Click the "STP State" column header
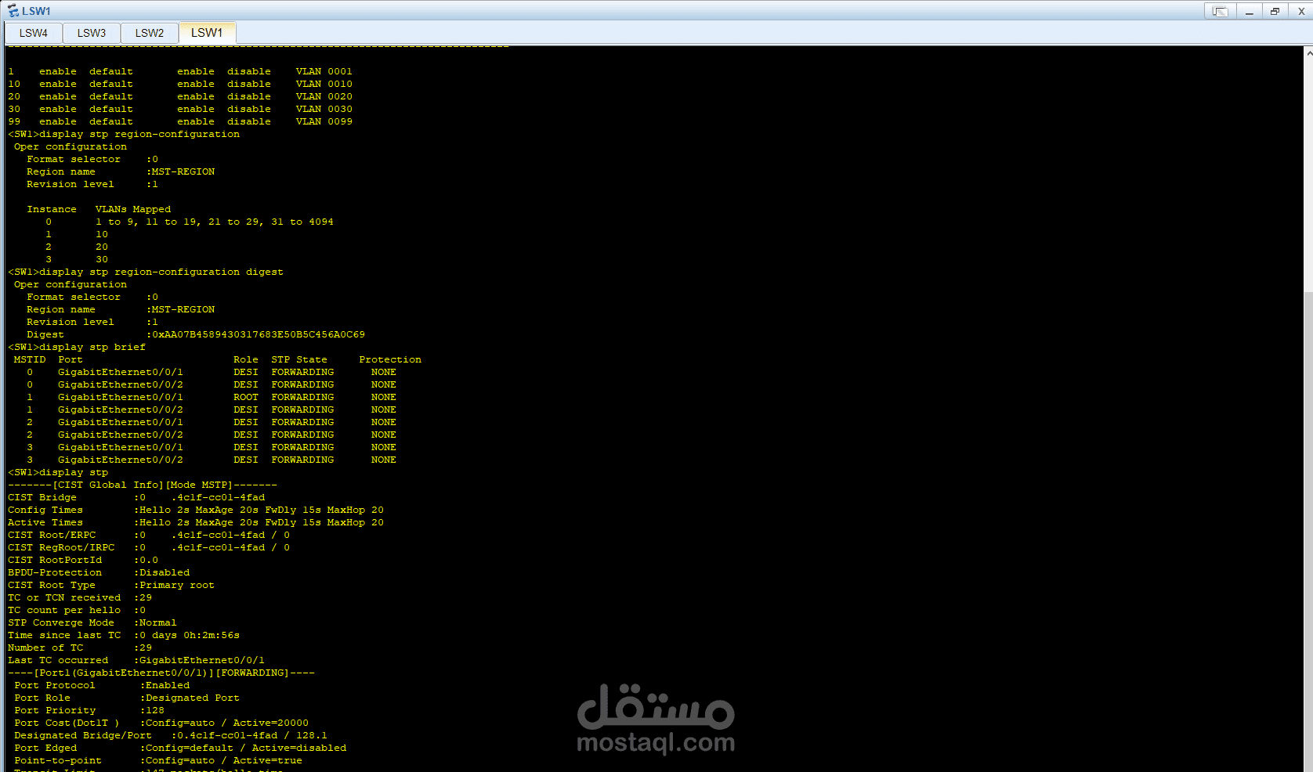This screenshot has width=1313, height=772. [x=299, y=359]
